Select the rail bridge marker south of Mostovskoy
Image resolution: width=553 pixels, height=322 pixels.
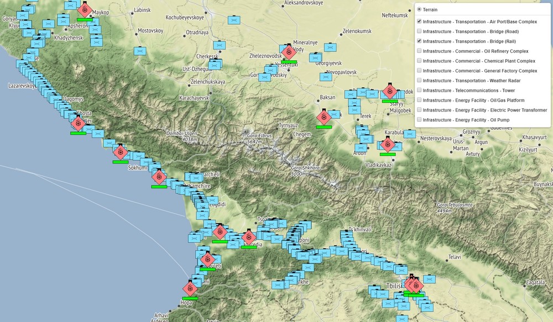tap(140, 51)
